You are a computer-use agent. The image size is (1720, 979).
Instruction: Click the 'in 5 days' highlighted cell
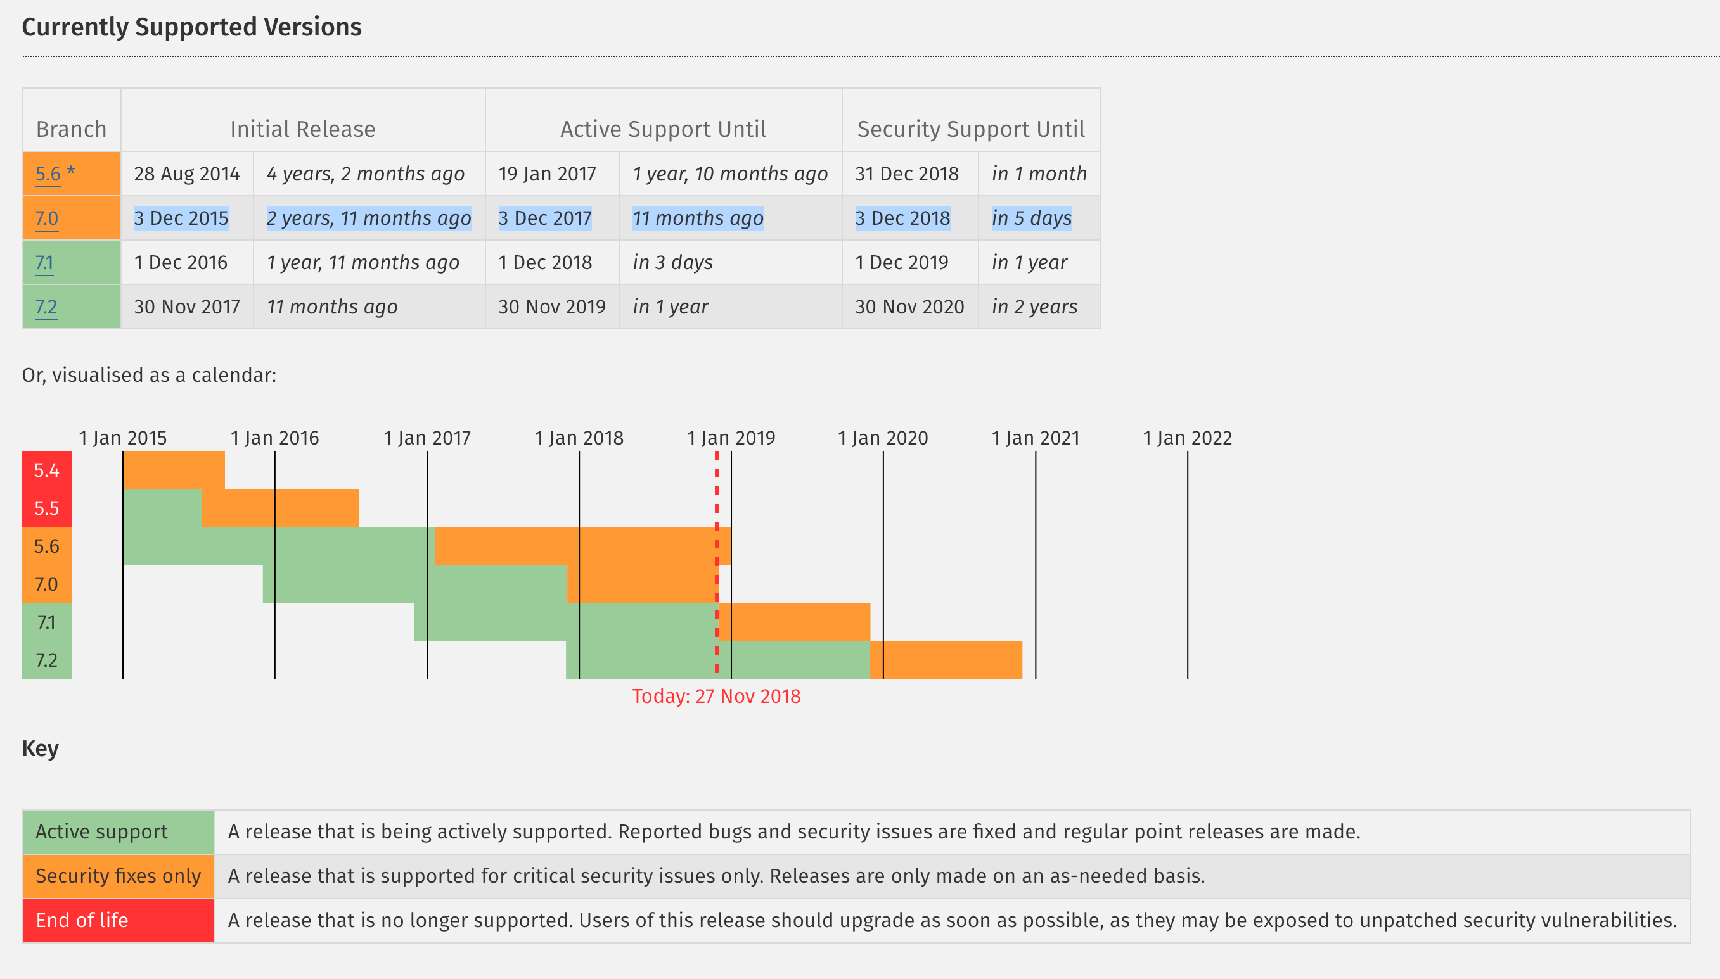tap(1031, 218)
